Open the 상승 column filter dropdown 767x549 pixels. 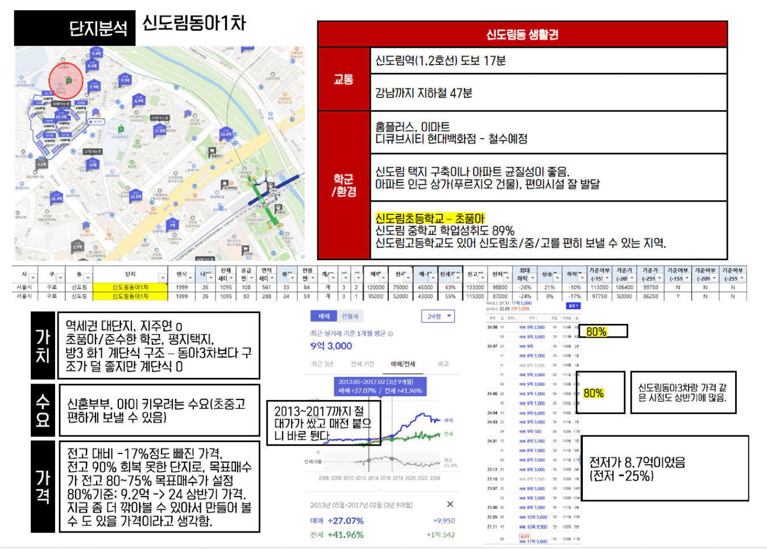pyautogui.click(x=557, y=278)
